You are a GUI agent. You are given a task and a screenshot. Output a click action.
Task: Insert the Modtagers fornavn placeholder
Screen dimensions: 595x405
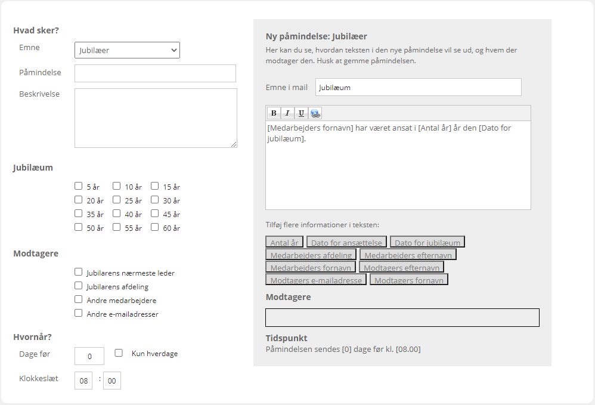[409, 280]
